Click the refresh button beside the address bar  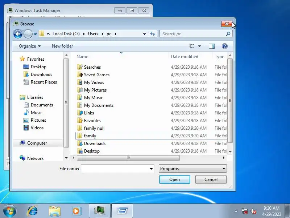(x=153, y=34)
